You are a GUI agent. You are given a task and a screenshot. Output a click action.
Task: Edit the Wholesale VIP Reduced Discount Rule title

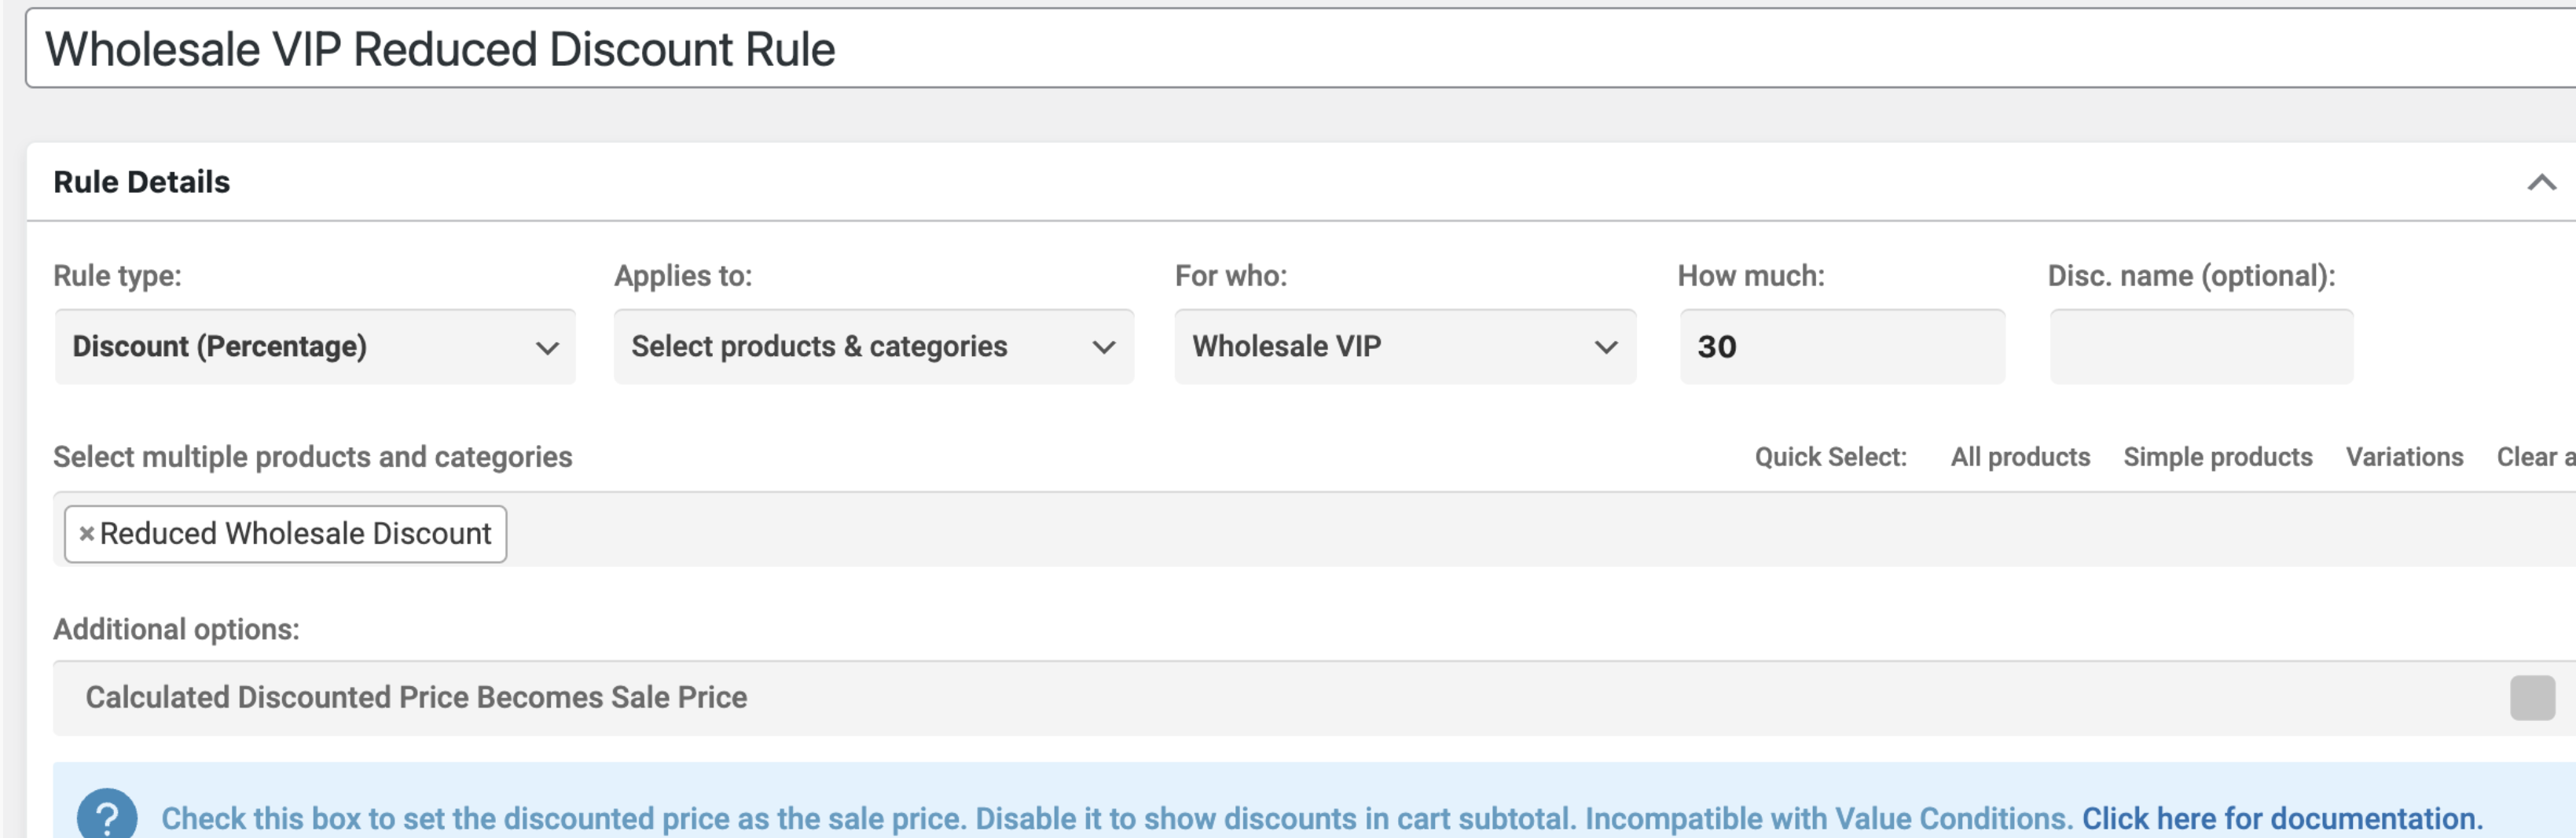(1300, 49)
